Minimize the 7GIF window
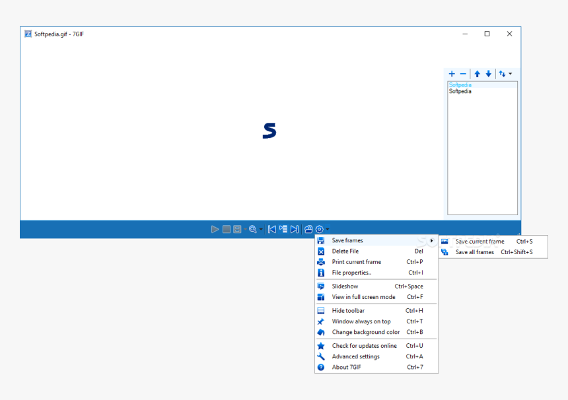This screenshot has width=568, height=400. 465,34
